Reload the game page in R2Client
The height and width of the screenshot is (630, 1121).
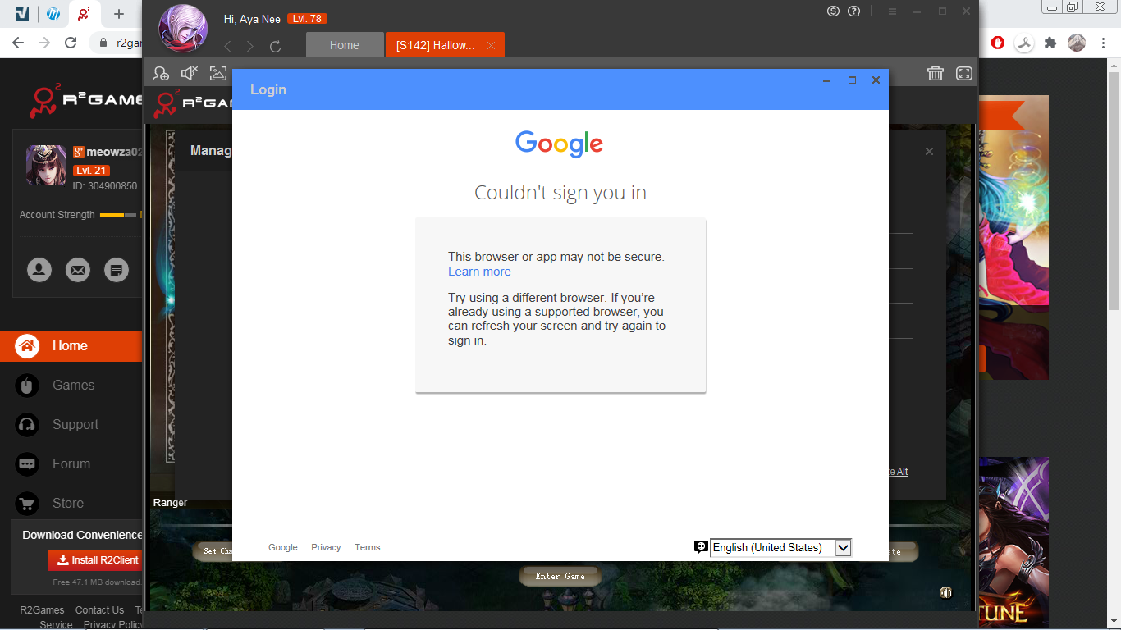[x=276, y=47]
